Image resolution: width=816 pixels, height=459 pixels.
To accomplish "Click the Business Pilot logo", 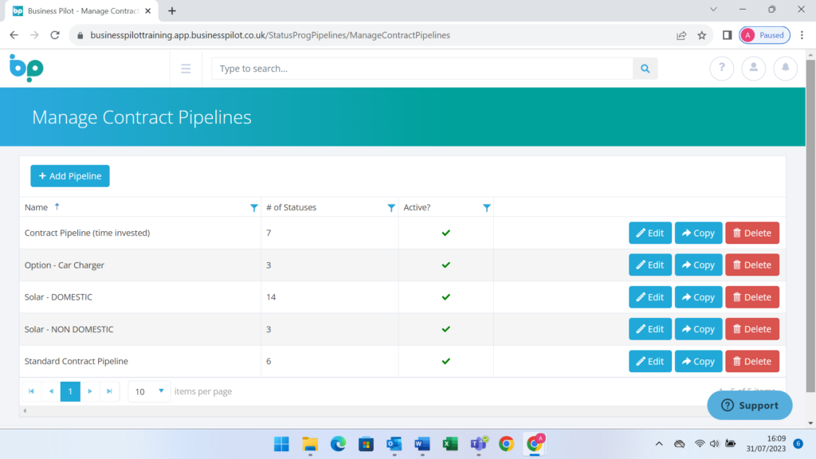I will 26,69.
